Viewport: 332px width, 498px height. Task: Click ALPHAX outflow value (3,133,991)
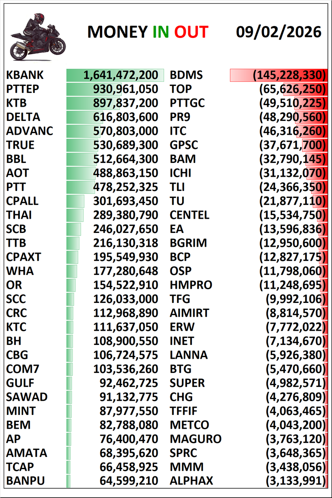pyautogui.click(x=296, y=481)
